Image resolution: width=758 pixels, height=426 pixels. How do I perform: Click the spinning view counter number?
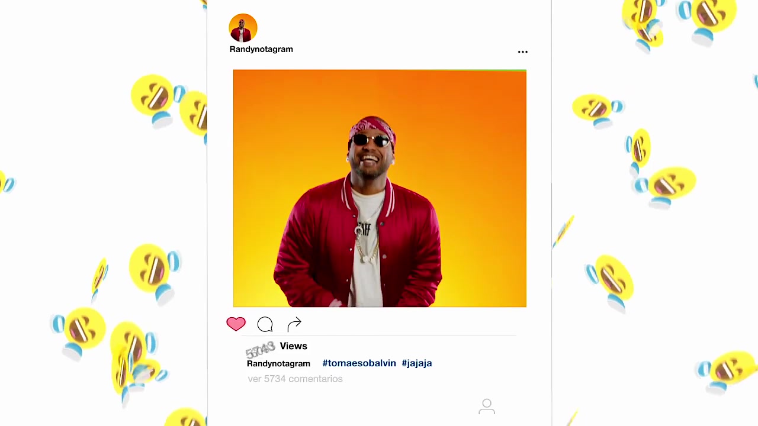click(x=261, y=350)
